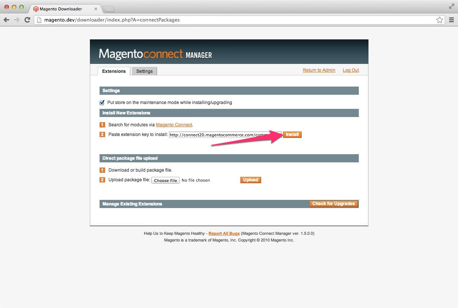Click the Magento Connect Manager logo
Screen dimensions: 458x308
155,54
